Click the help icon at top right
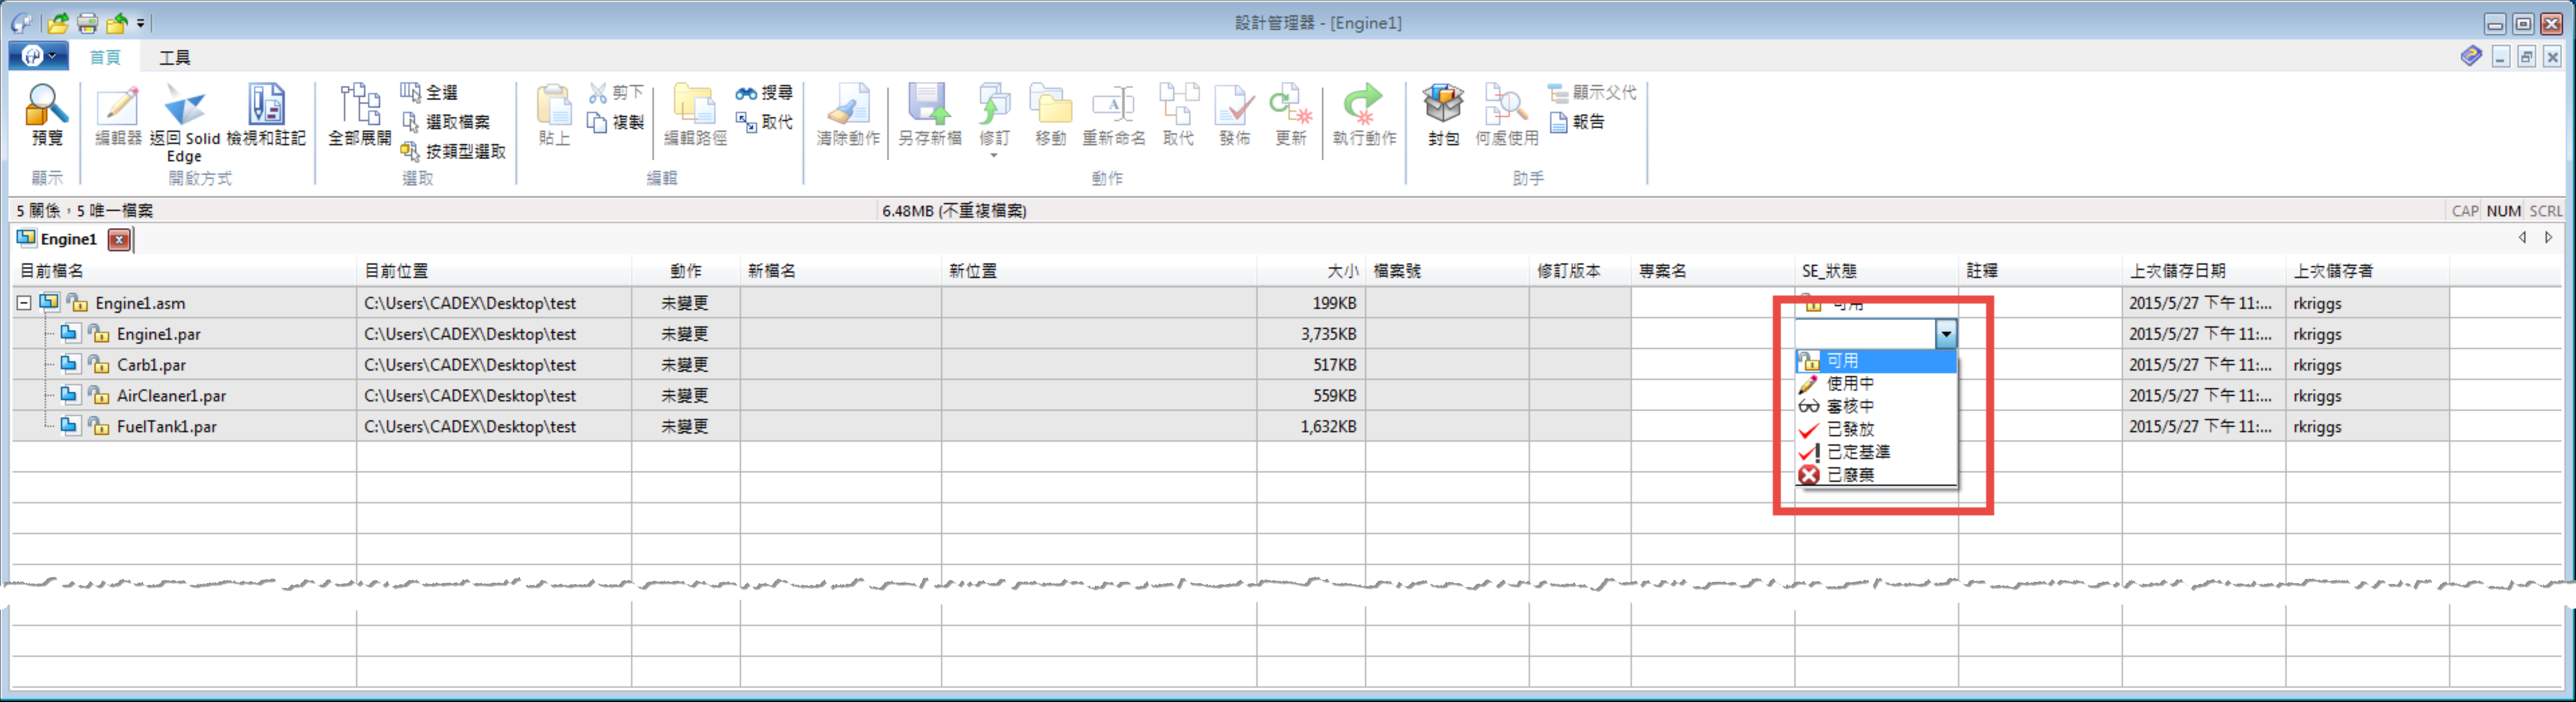 pyautogui.click(x=2471, y=57)
